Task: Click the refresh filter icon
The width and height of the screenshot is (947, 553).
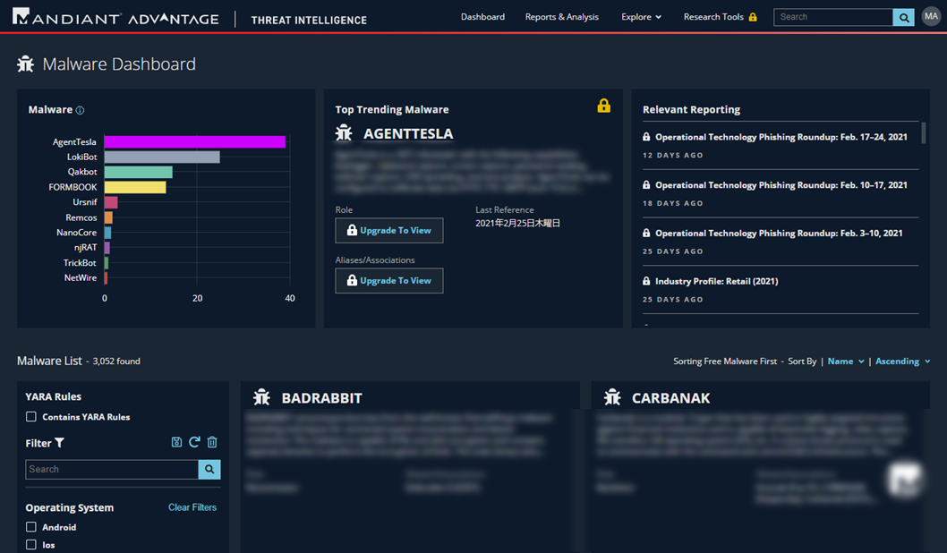Action: tap(194, 442)
